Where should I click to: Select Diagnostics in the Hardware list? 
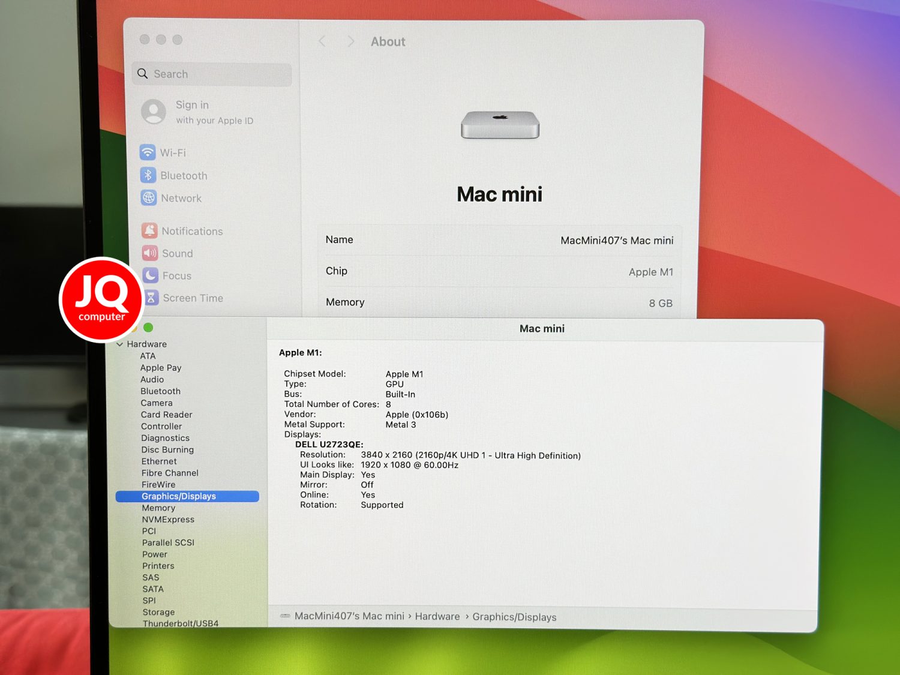(165, 438)
